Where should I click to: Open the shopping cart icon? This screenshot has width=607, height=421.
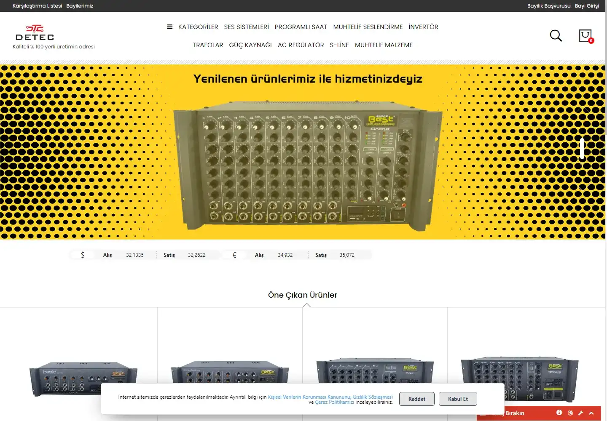(586, 36)
